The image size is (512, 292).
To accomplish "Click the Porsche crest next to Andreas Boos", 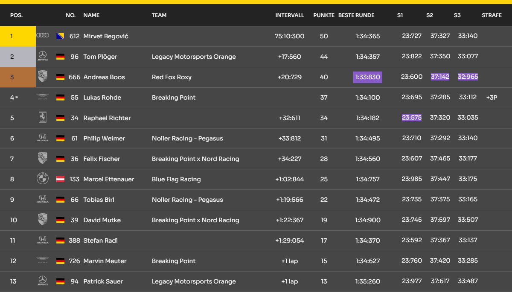I will tap(43, 77).
